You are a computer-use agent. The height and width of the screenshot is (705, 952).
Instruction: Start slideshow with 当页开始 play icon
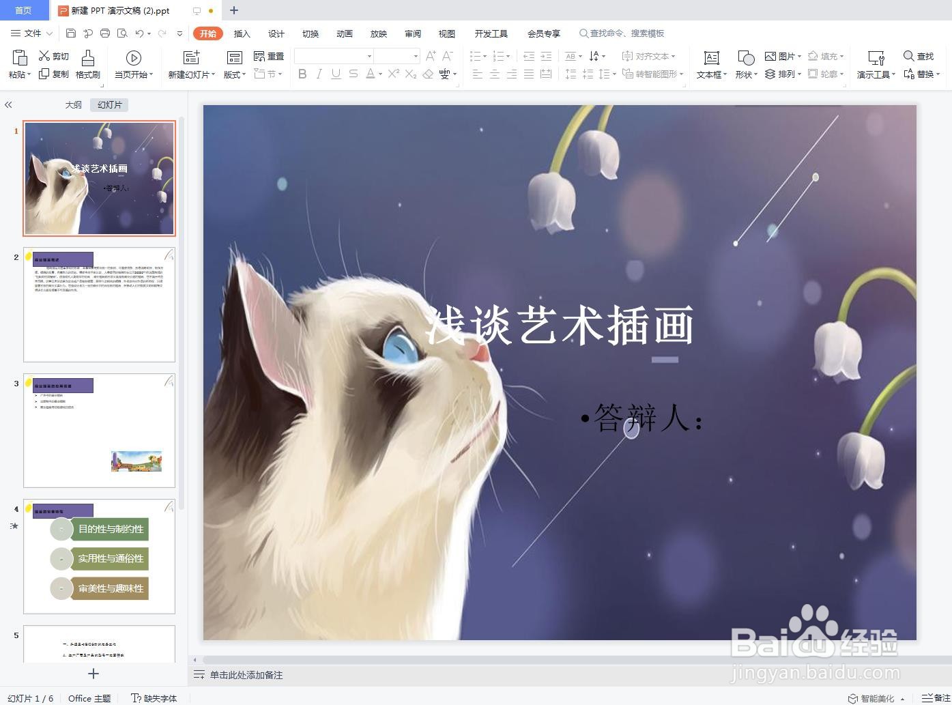coord(134,57)
